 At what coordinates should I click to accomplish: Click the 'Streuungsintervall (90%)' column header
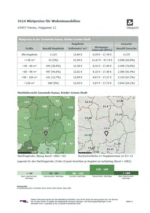[x=102, y=49]
